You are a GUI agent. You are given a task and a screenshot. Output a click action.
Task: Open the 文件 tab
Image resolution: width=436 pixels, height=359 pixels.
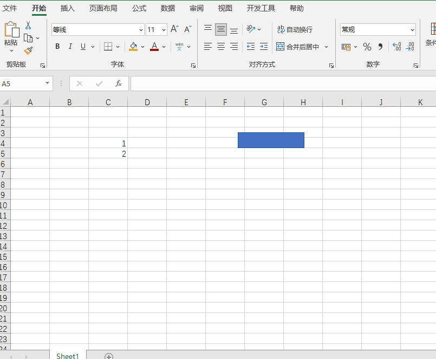[10, 8]
